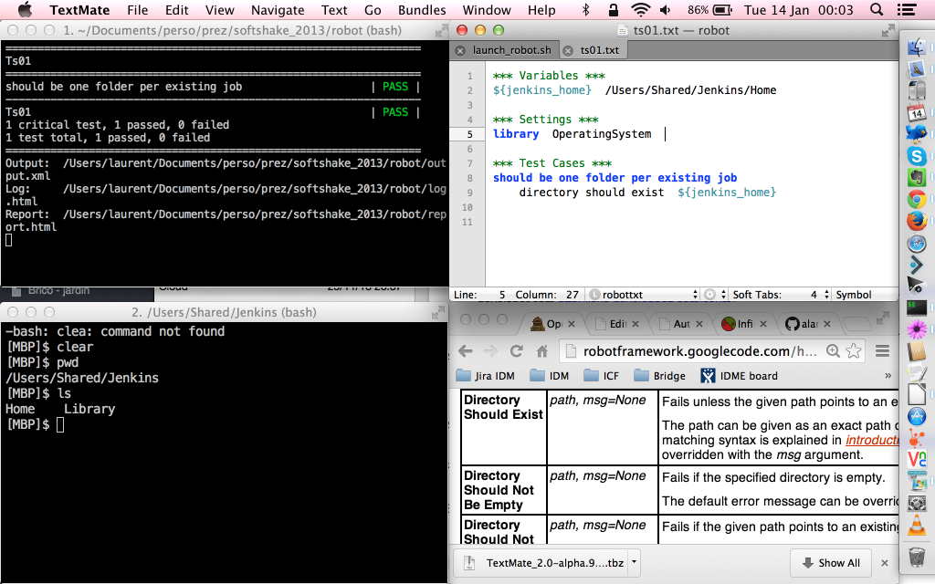Close Chrome's downloads bar
Screen dimensions: 935x584
click(x=885, y=562)
